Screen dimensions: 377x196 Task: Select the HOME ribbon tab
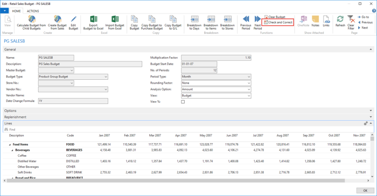pyautogui.click(x=16, y=11)
